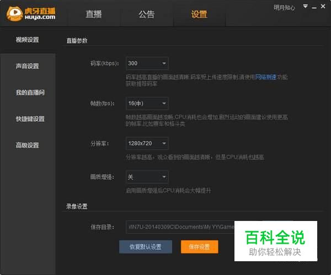Switch to the 设置 tab

(199, 14)
